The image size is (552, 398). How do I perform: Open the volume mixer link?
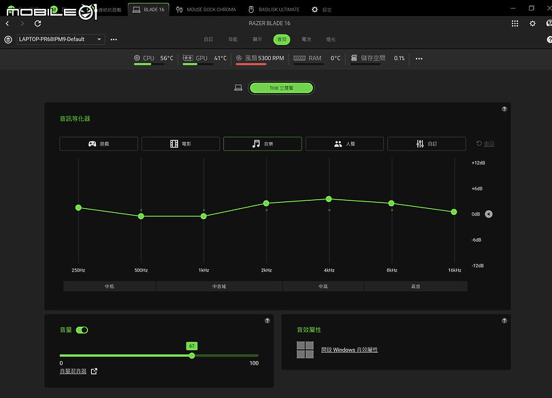(x=73, y=371)
